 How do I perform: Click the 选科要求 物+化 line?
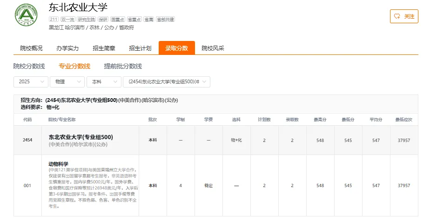coord(40,108)
